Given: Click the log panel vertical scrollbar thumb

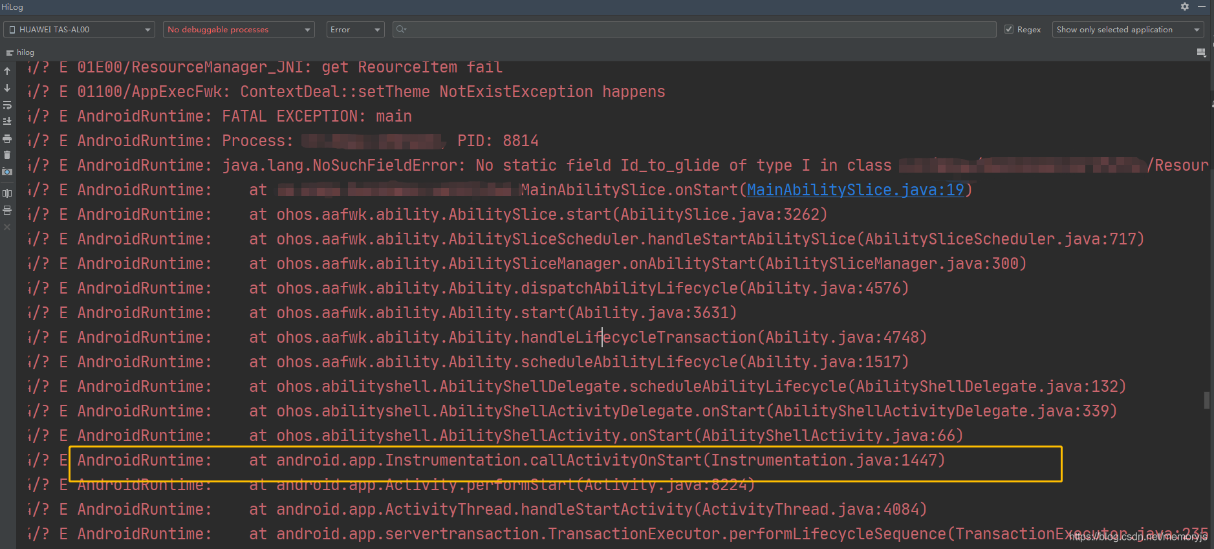Looking at the screenshot, I should (x=1207, y=400).
